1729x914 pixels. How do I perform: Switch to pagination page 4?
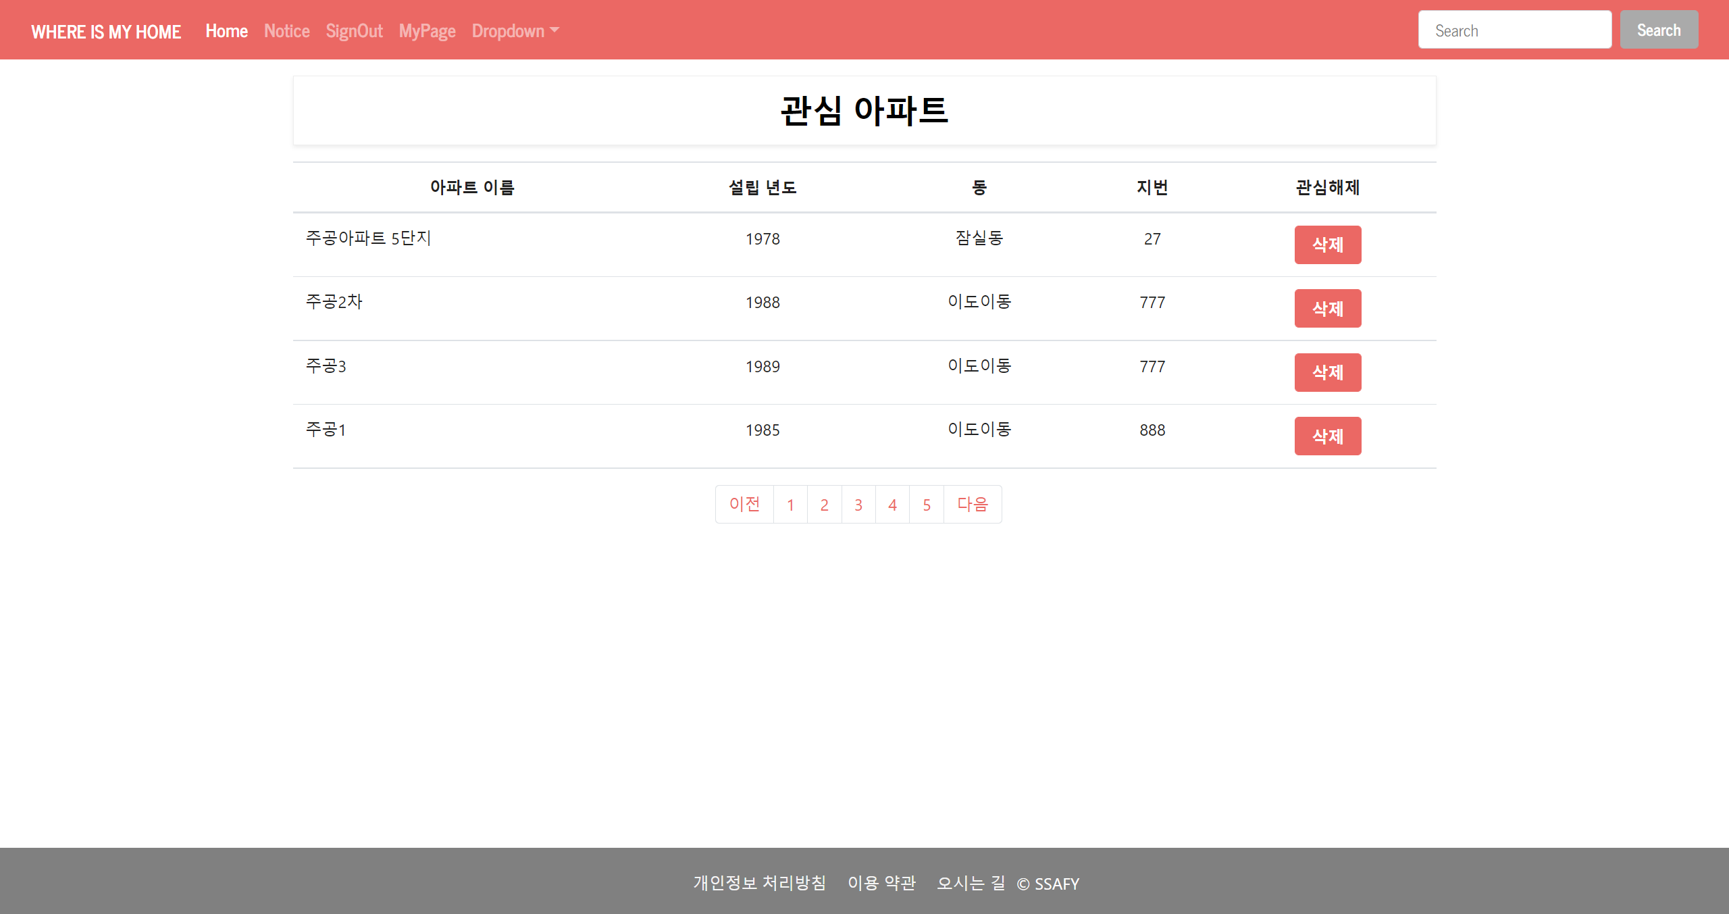(x=892, y=504)
